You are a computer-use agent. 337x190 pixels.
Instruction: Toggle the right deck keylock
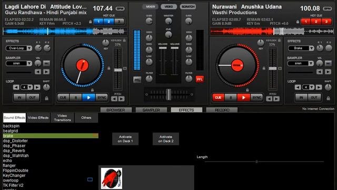[x=279, y=40]
